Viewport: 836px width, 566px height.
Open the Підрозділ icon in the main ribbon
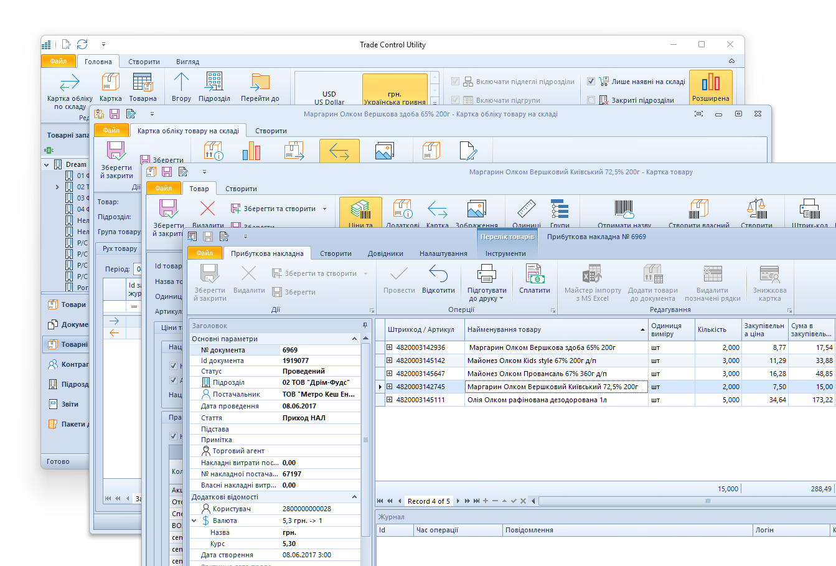coord(214,82)
